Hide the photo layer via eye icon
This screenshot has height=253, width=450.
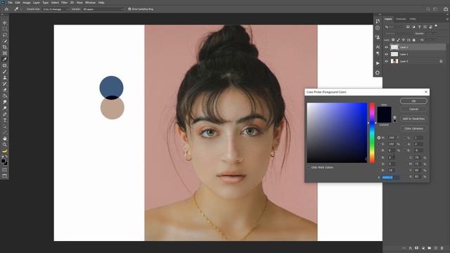pyautogui.click(x=386, y=61)
